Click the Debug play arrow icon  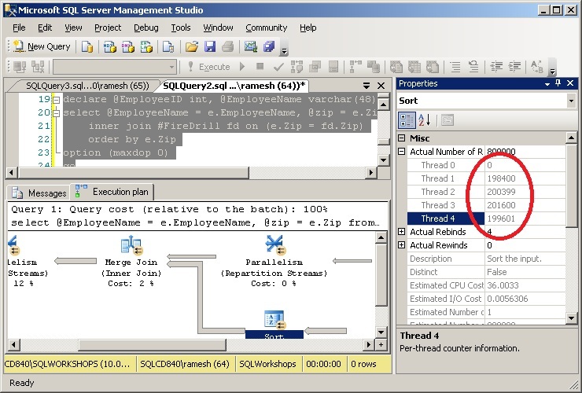[242, 67]
